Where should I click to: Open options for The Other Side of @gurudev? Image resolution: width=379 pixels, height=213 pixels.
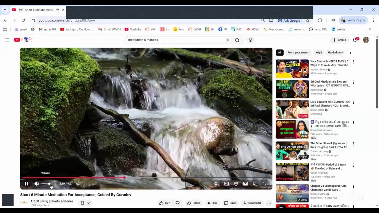pos(353,144)
